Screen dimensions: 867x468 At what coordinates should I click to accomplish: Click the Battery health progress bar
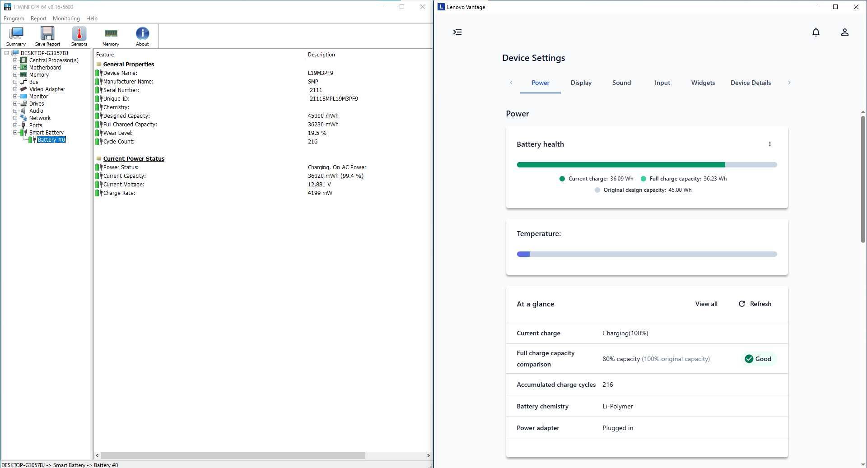click(647, 165)
